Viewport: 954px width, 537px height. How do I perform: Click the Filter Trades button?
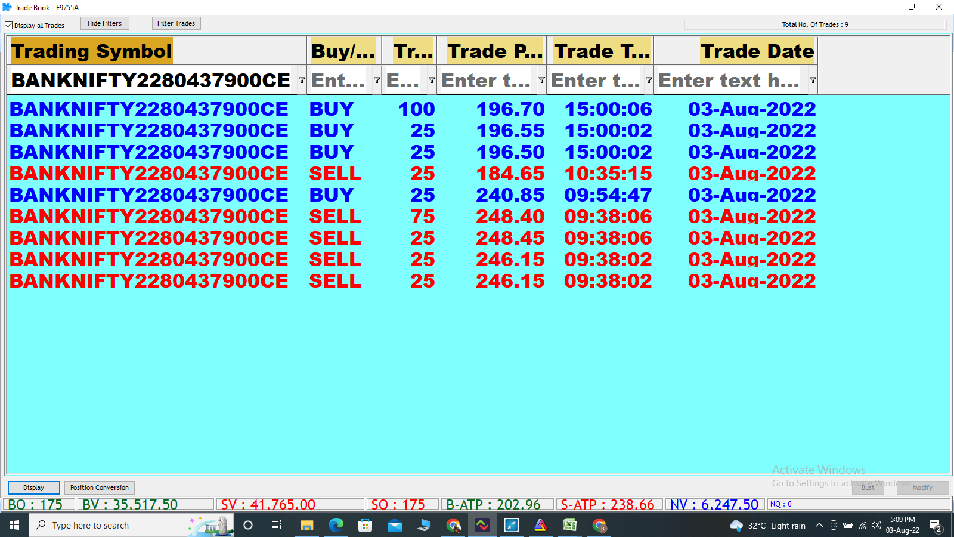click(x=176, y=23)
